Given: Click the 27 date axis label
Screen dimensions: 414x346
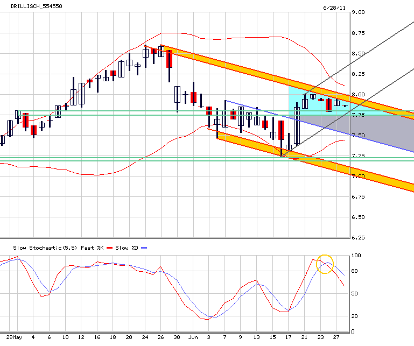Looking at the screenshot, I should [x=336, y=337].
